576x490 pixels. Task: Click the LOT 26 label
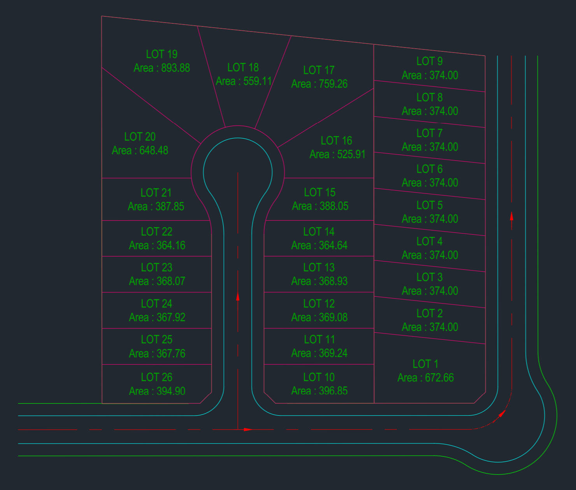coord(156,377)
